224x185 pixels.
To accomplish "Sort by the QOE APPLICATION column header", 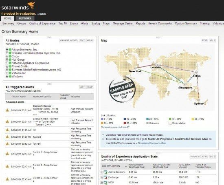I will (x=111, y=166).
